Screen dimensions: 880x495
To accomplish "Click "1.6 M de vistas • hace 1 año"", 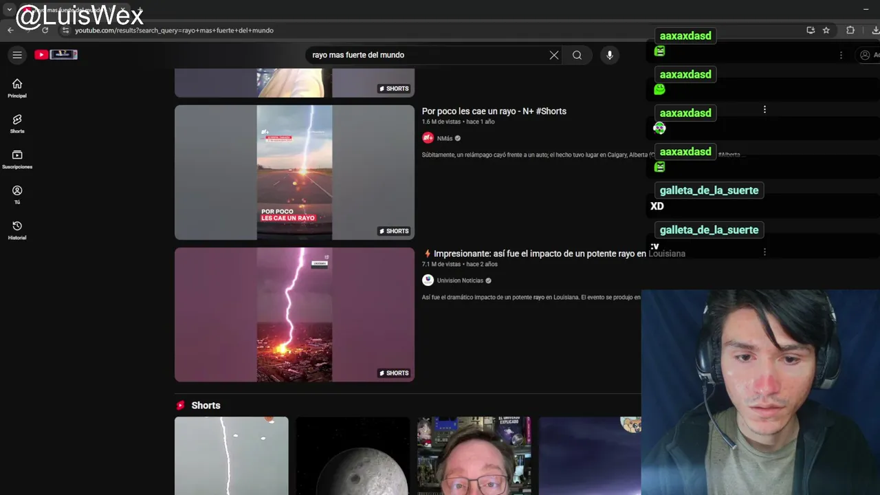I will (458, 122).
